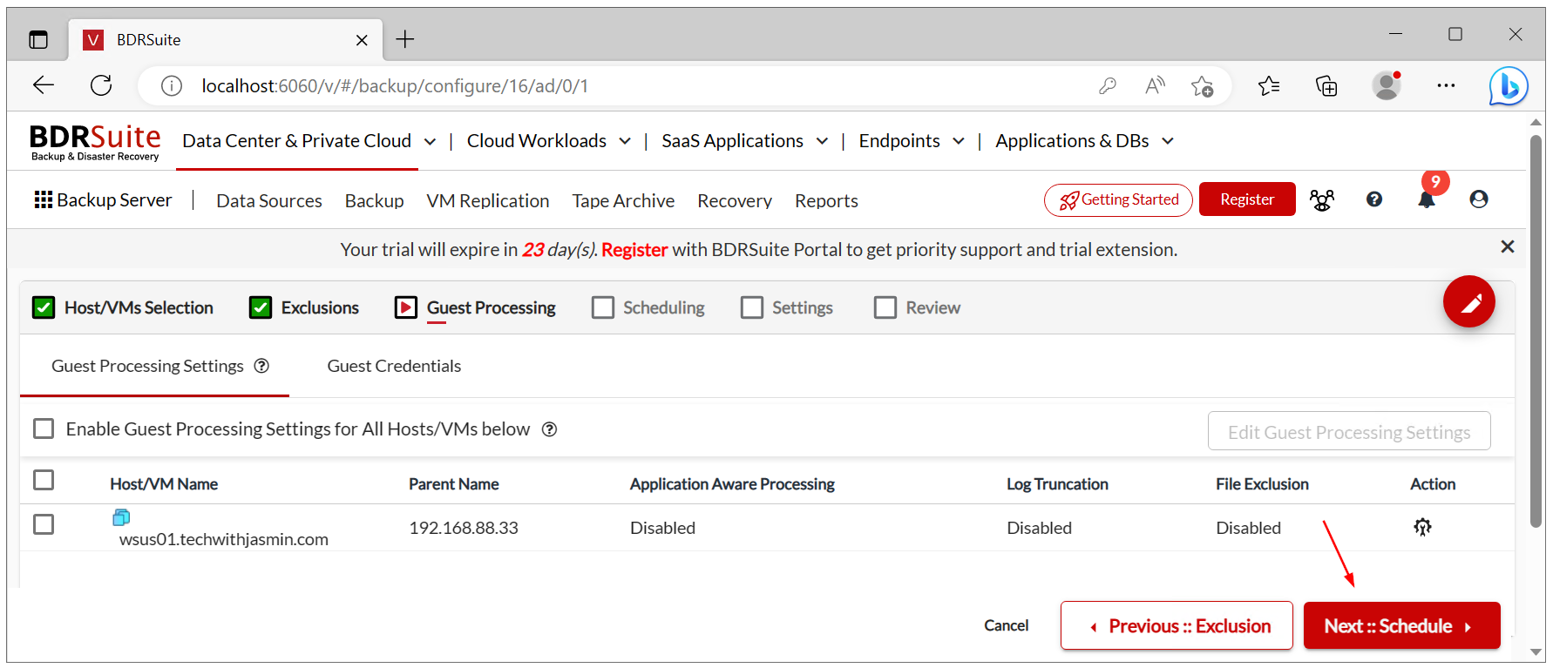Image resolution: width=1553 pixels, height=668 pixels.
Task: Open the Recovery menu
Action: click(x=735, y=201)
